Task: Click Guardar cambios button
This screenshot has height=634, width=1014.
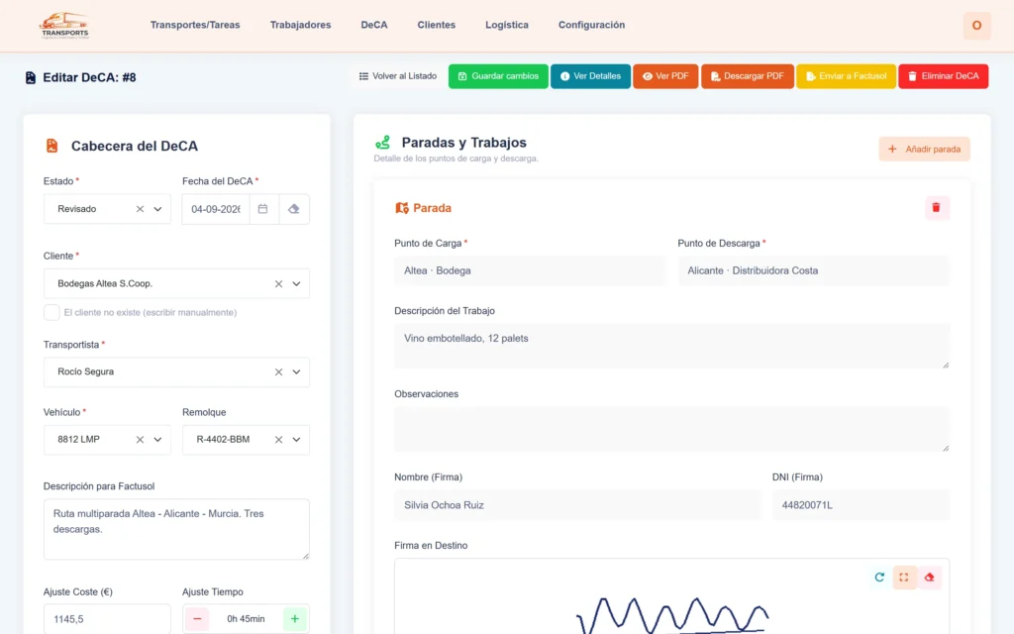Action: point(498,76)
